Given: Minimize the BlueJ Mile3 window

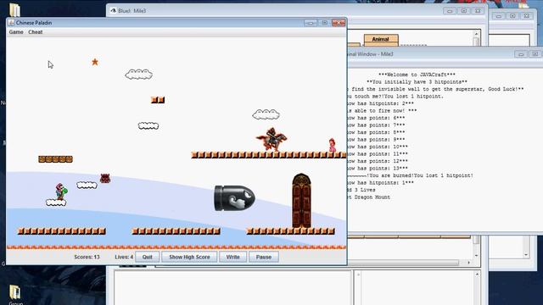Looking at the screenshot, I should [x=450, y=11].
